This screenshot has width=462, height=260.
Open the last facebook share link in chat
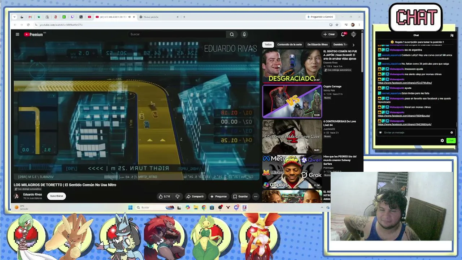pos(405,125)
